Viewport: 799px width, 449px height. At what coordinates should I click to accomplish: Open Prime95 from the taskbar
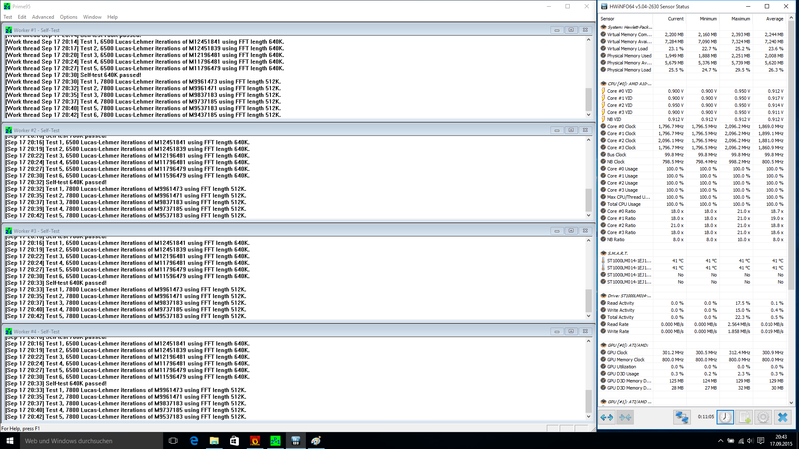coord(275,441)
